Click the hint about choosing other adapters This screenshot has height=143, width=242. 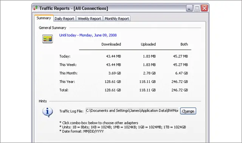click(99, 123)
